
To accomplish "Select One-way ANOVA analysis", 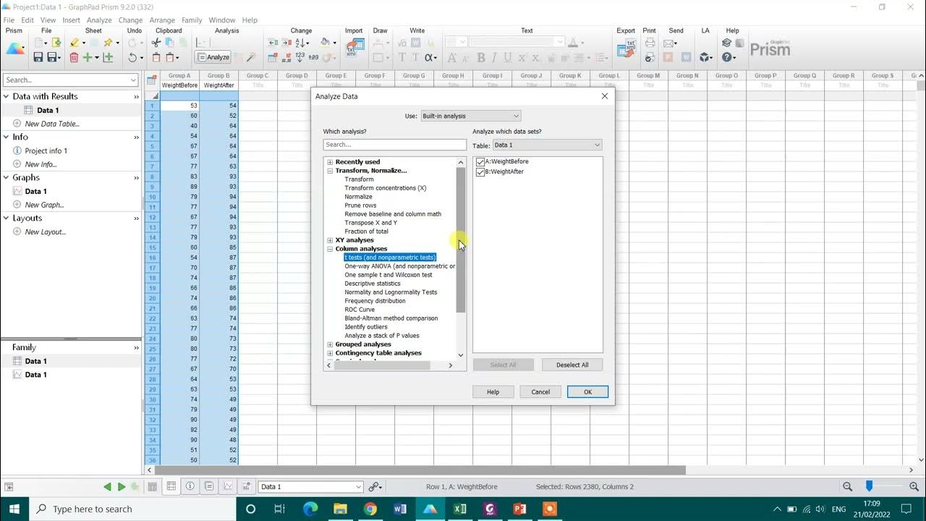I will click(400, 266).
